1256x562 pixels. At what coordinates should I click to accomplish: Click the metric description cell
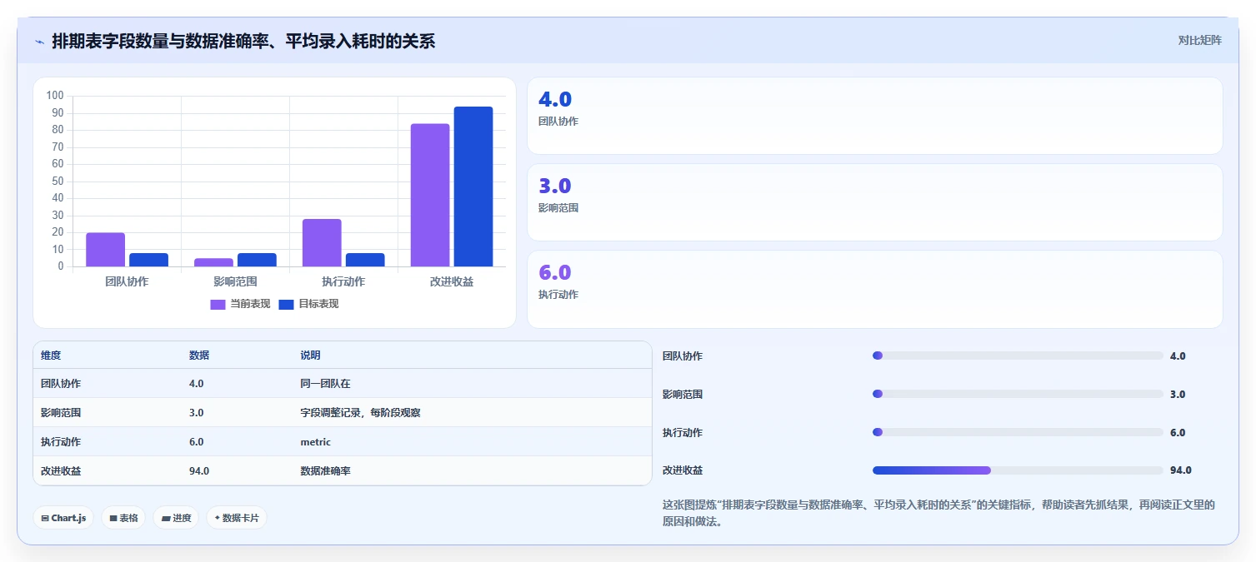(316, 442)
